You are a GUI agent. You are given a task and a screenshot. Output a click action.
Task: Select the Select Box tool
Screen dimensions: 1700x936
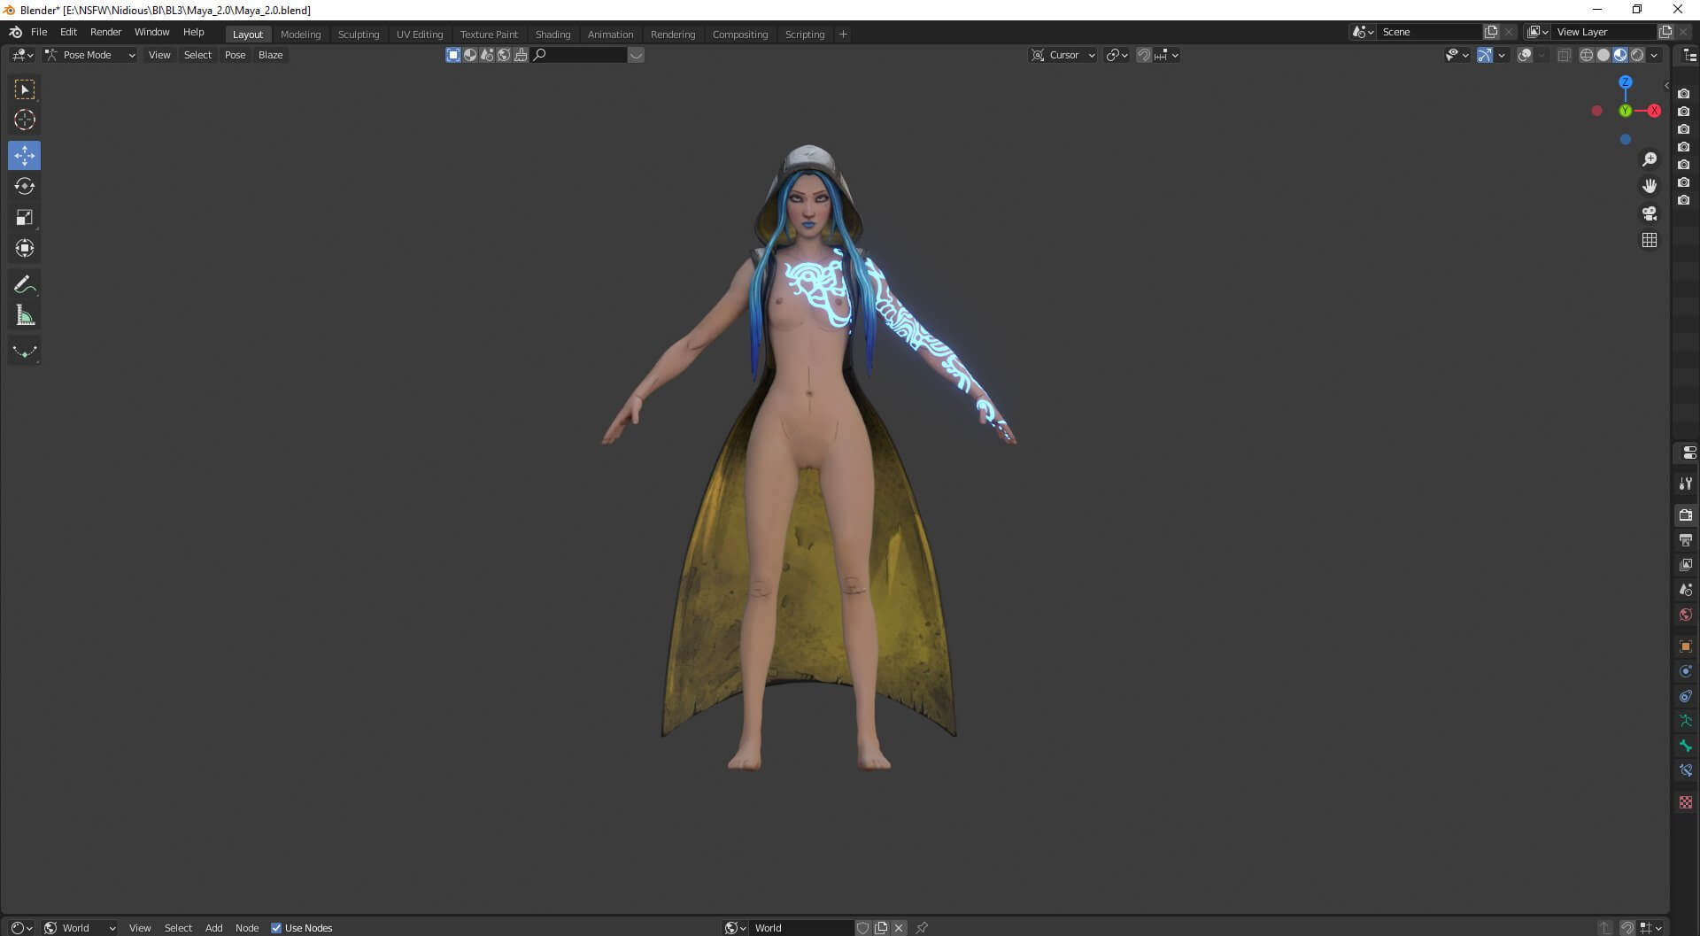pos(24,89)
